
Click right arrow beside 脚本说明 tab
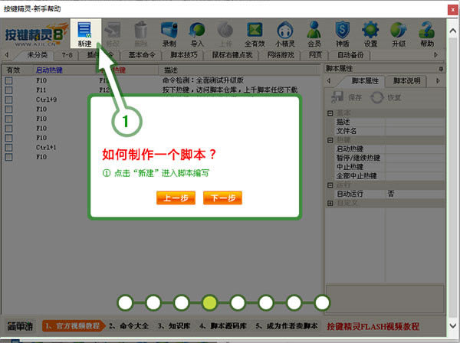pyautogui.click(x=438, y=80)
